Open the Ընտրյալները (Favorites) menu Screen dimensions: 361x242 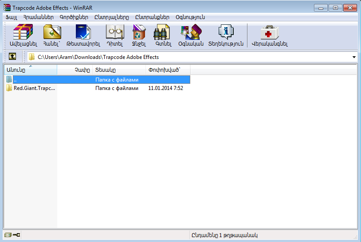point(112,17)
